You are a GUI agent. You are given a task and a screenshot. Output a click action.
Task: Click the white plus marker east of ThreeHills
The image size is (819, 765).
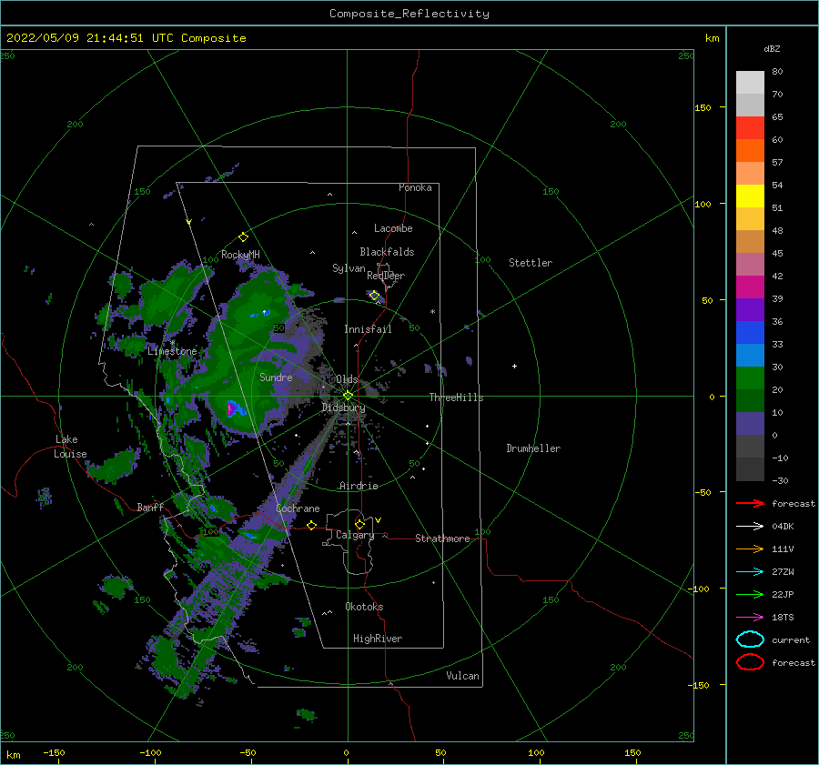[x=514, y=366]
